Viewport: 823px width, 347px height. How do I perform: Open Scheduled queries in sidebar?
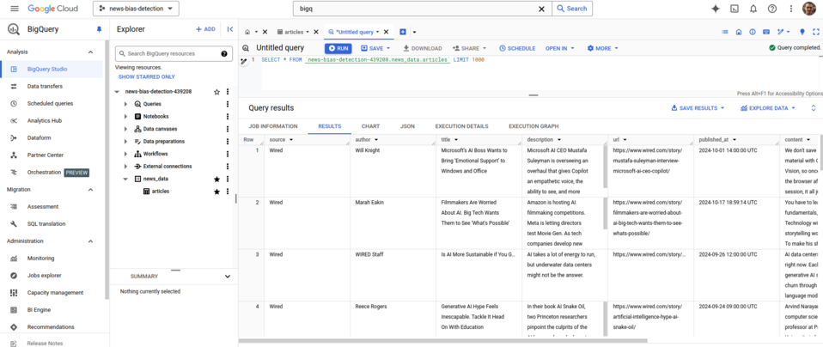coord(50,104)
